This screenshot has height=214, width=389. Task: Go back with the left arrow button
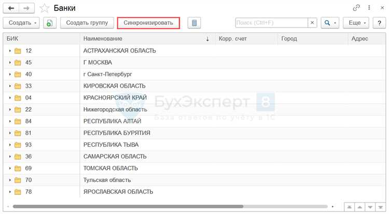[x=11, y=8]
